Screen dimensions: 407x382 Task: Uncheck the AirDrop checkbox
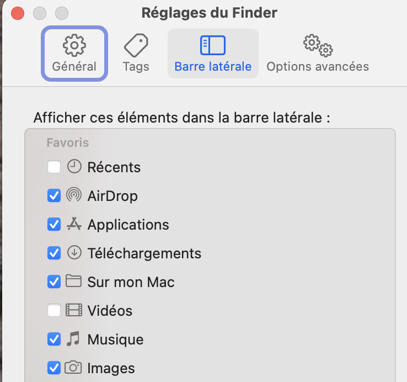tap(54, 196)
